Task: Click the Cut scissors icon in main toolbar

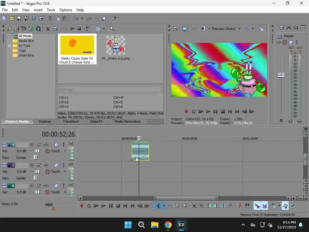Action: coord(50,18)
